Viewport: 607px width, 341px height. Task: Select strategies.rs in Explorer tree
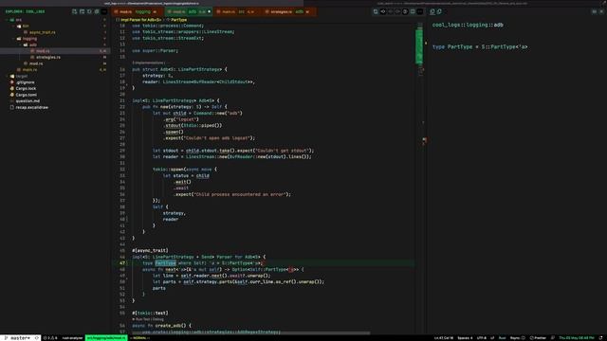click(x=48, y=57)
